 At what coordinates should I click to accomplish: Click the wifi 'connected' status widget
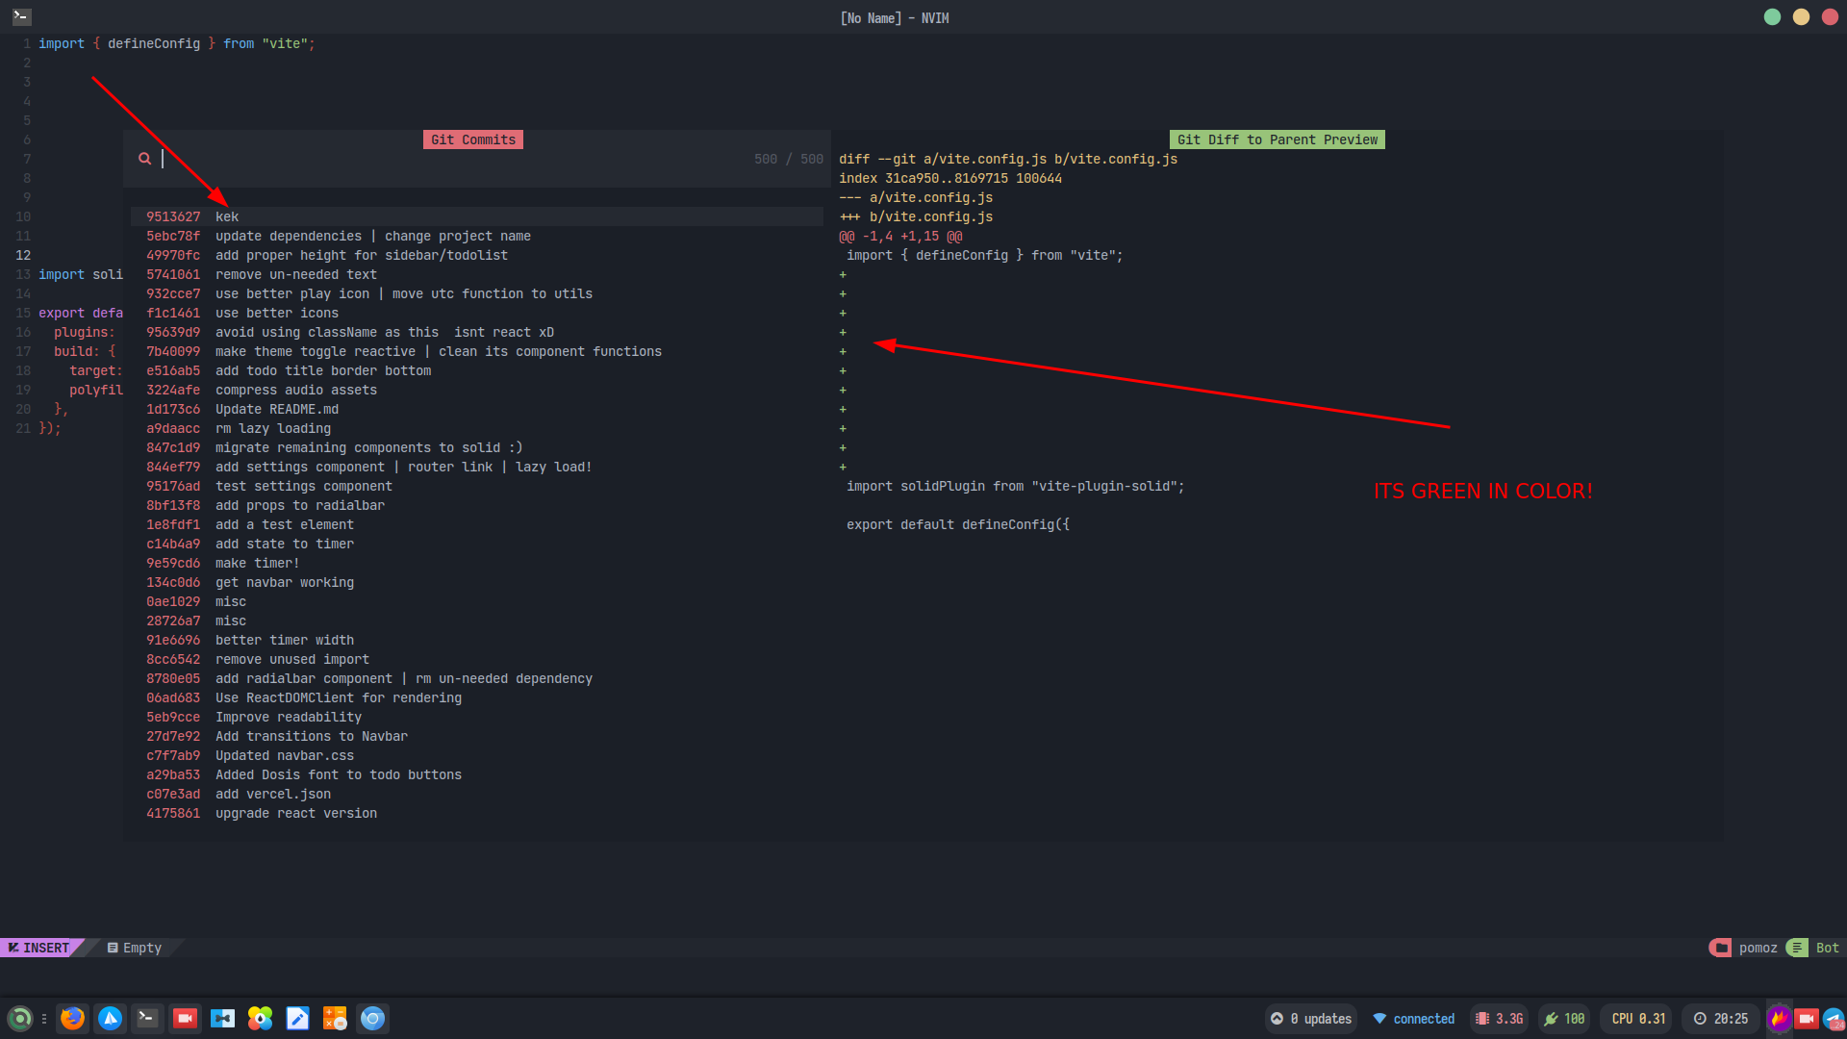pyautogui.click(x=1413, y=1019)
